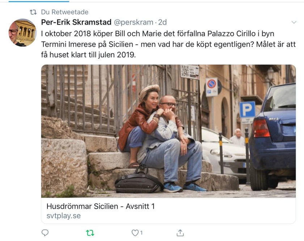The height and width of the screenshot is (241, 304).
Task: Undo the retweet with green arrows icon
Action: click(x=90, y=233)
